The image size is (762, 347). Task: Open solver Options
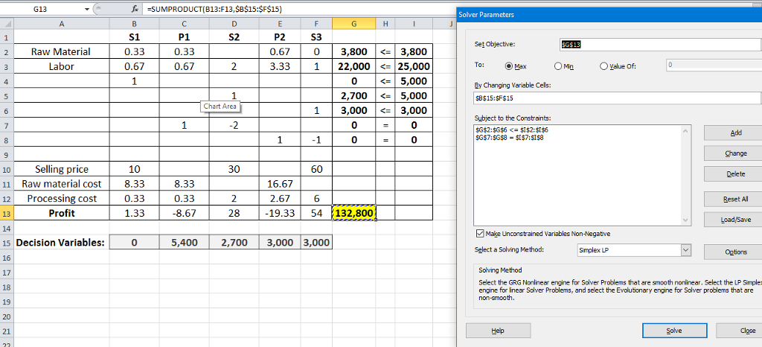[735, 252]
